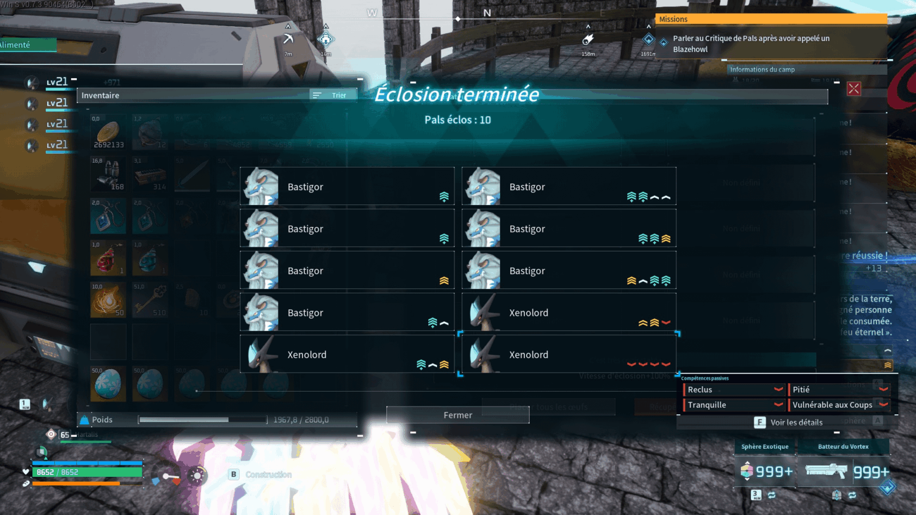Image resolution: width=916 pixels, height=515 pixels.
Task: Click the Poids weight bar
Action: click(x=203, y=420)
